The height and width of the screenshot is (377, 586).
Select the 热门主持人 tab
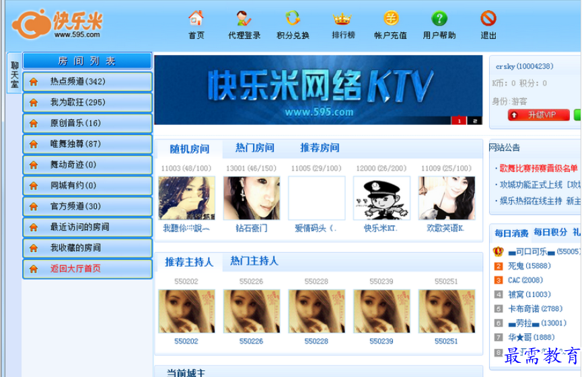(x=254, y=261)
